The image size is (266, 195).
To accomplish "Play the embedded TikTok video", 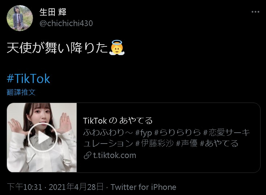I will point(42,137).
